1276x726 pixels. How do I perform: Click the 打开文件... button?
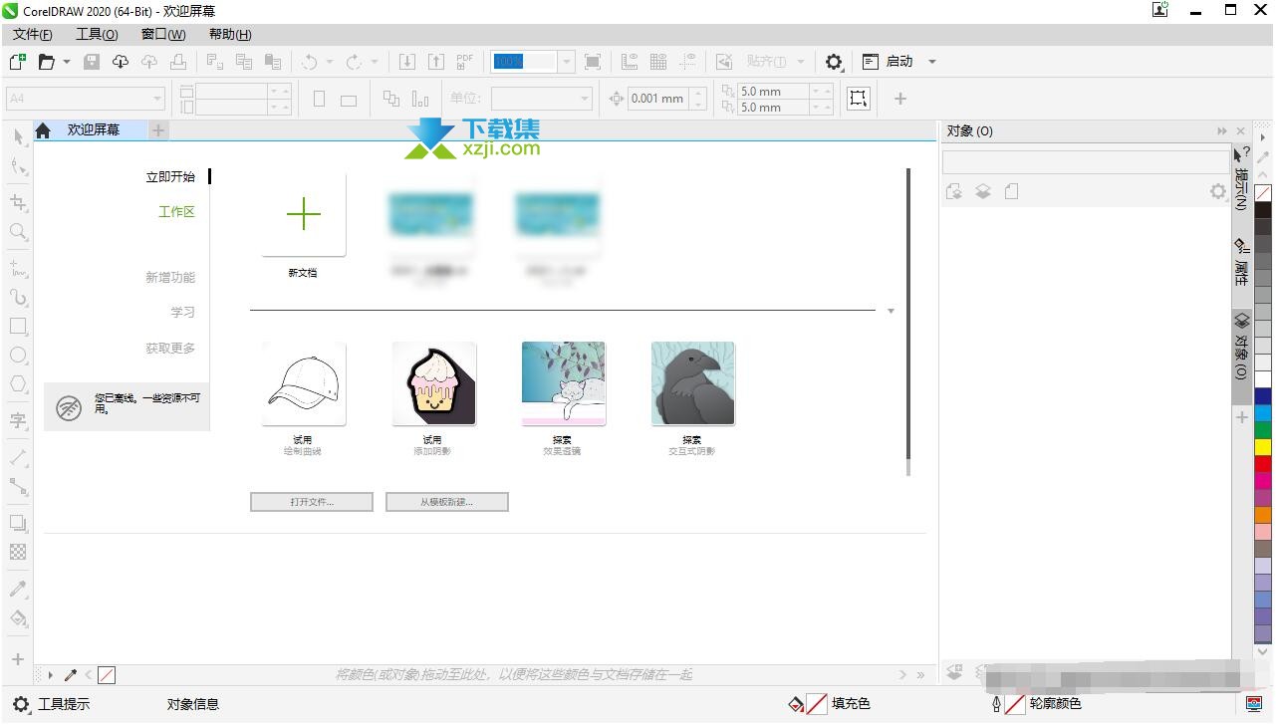coord(312,502)
